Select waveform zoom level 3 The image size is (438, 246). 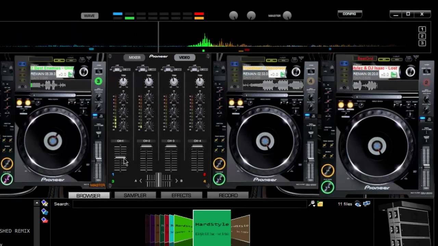[x=422, y=43]
